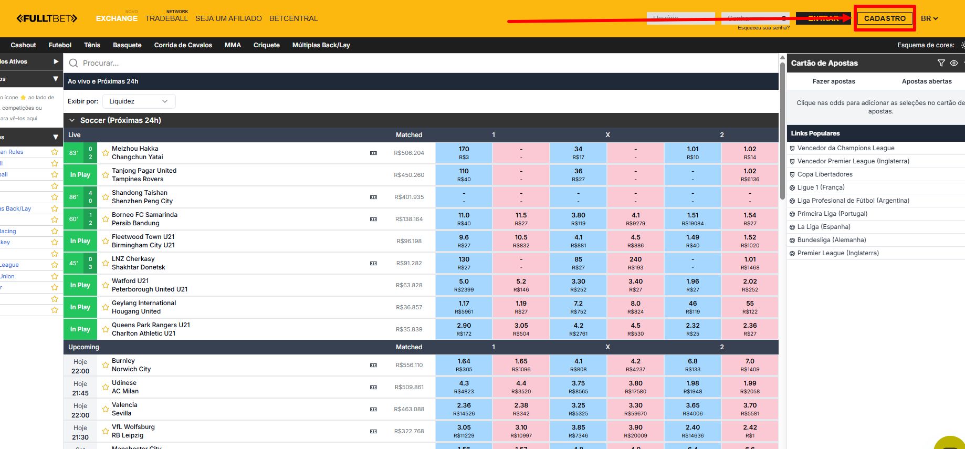Click the cashout icon in Shandong Taishan row
Viewport: 965px width, 449px height.
[373, 197]
